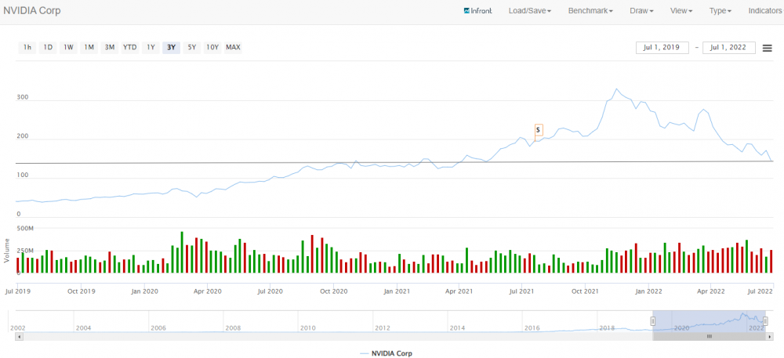The height and width of the screenshot is (358, 784).
Task: Edit the Jul 1, 2019 start date
Action: pos(662,48)
